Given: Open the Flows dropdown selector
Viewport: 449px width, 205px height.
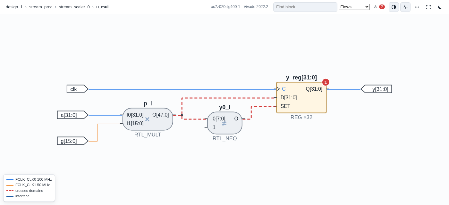Looking at the screenshot, I should pyautogui.click(x=354, y=7).
